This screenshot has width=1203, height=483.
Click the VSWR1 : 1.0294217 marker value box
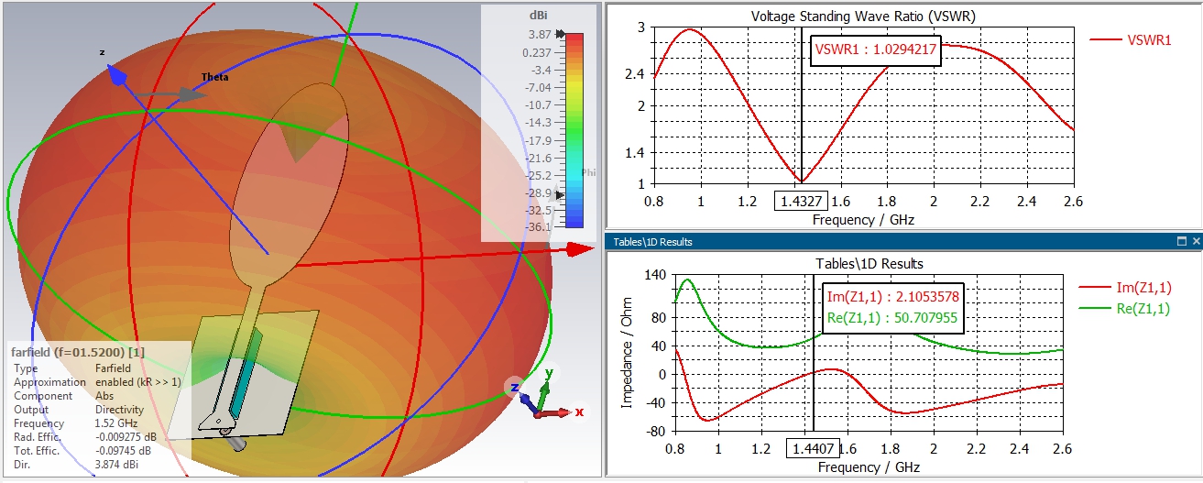tap(877, 51)
